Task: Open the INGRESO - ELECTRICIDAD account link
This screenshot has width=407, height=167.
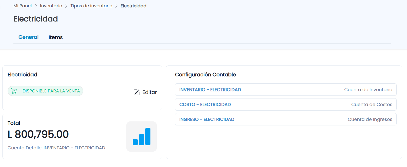Action: coord(207,119)
